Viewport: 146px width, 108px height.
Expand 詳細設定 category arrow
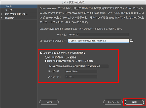pyautogui.click(x=2, y=18)
